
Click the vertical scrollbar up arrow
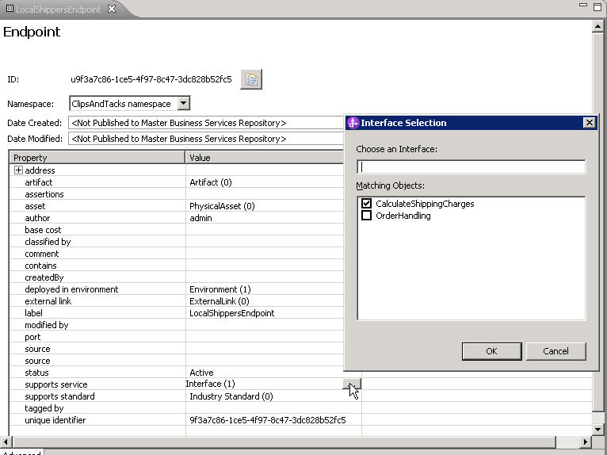click(x=599, y=26)
